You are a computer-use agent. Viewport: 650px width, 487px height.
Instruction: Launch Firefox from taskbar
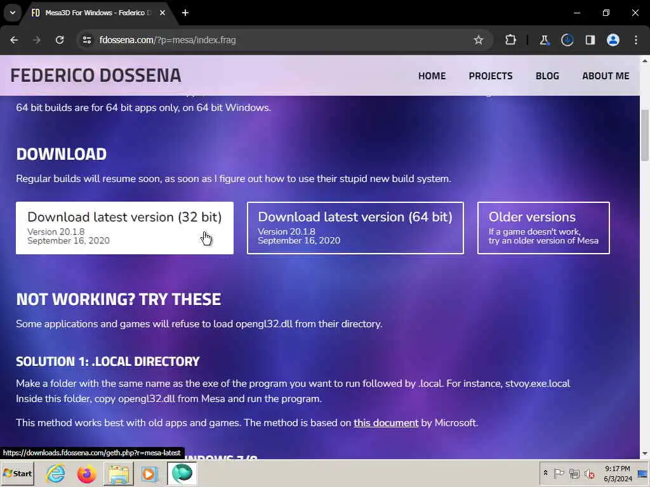click(x=86, y=474)
